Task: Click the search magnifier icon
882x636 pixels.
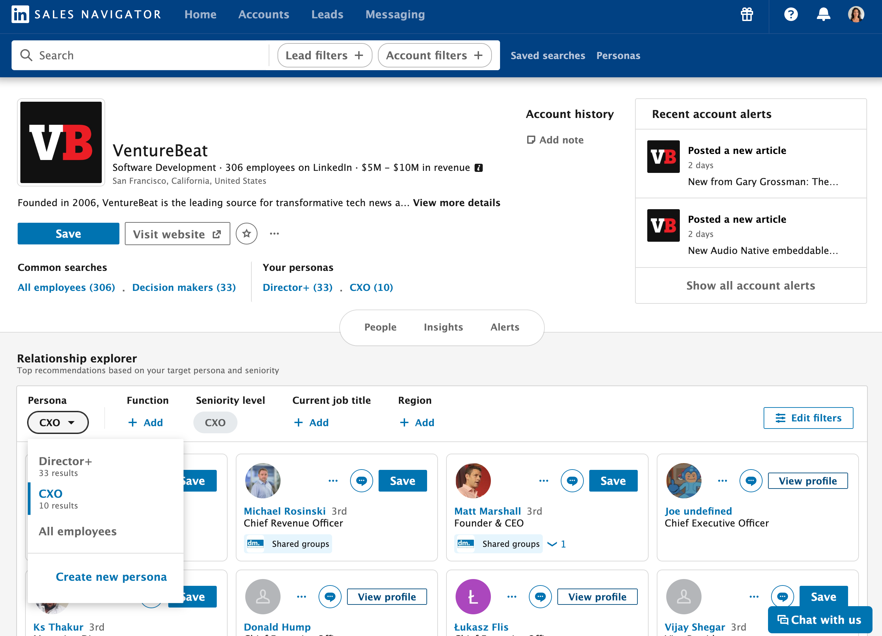Action: click(x=26, y=55)
